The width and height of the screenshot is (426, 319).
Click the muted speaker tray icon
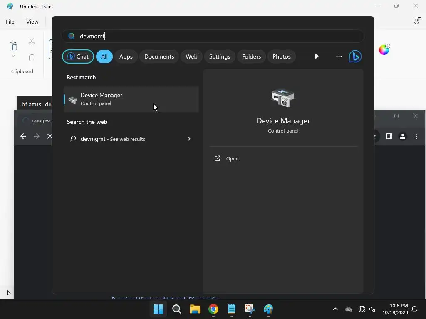(x=372, y=309)
